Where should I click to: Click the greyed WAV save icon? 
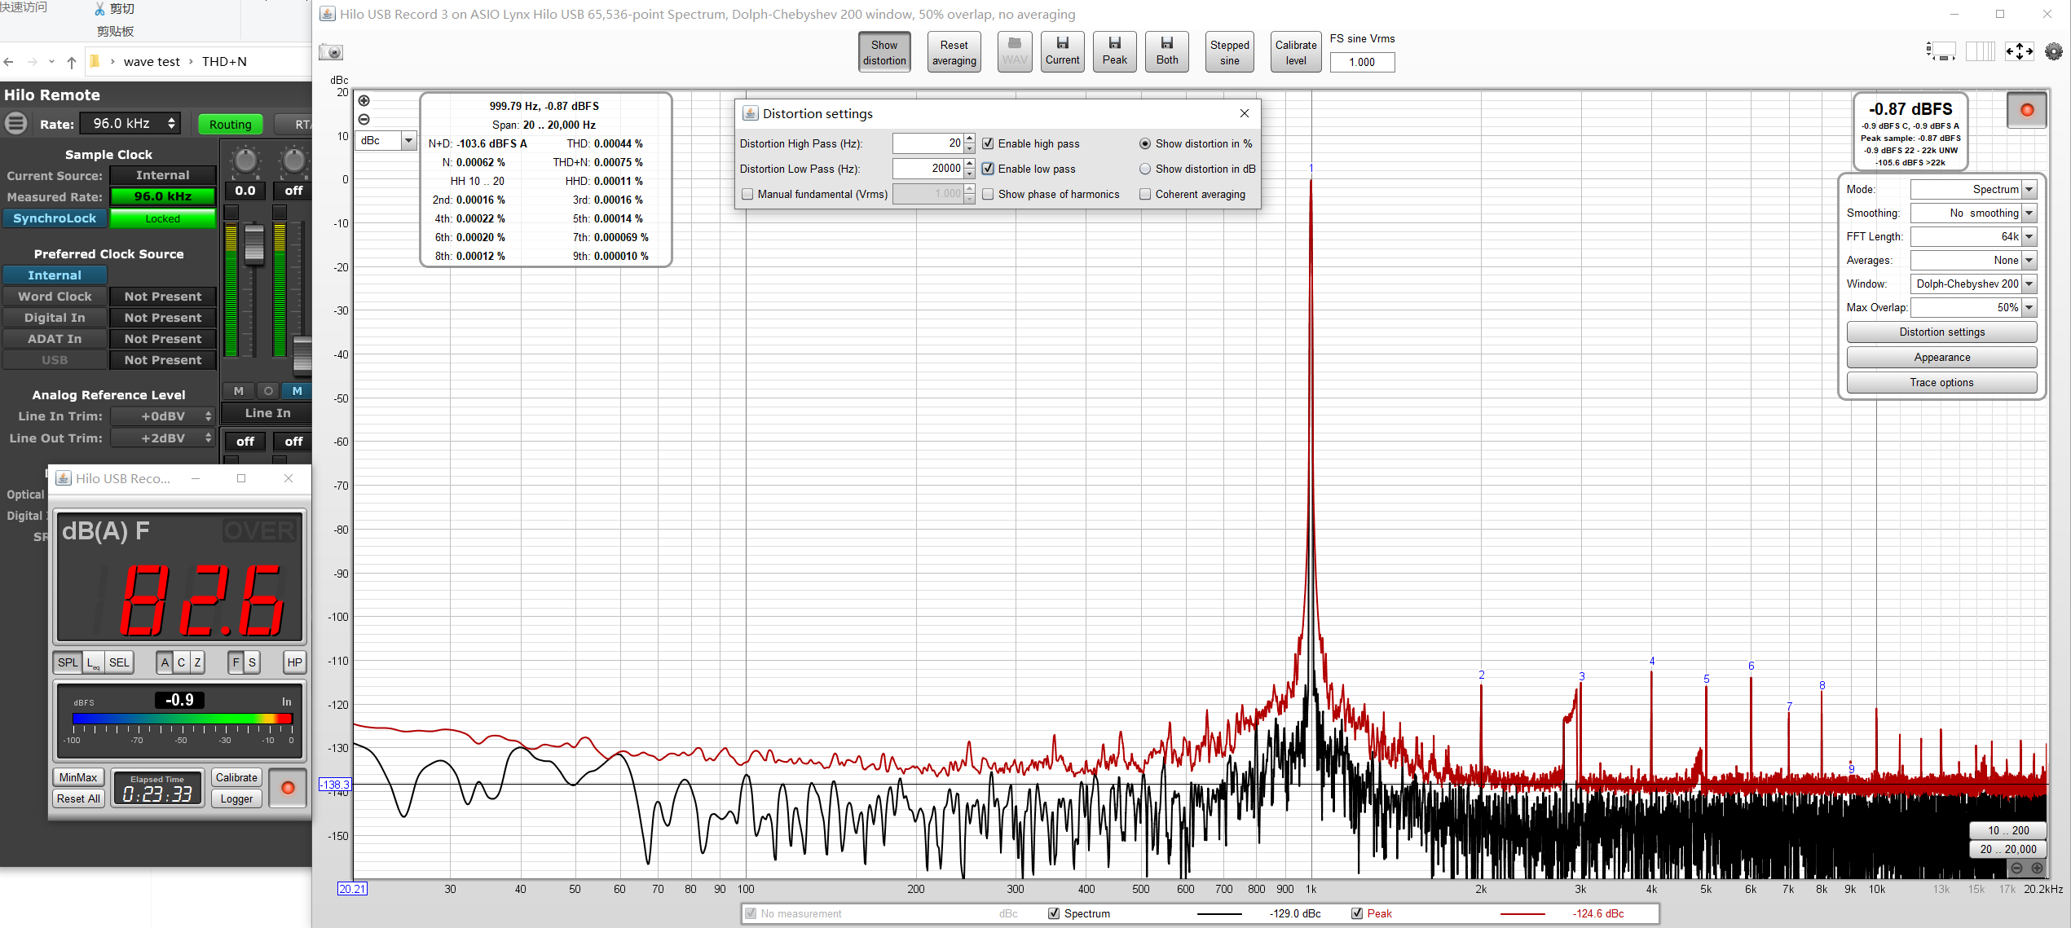point(1015,52)
